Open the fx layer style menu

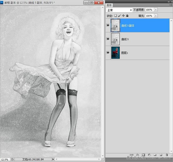tap(138, 155)
